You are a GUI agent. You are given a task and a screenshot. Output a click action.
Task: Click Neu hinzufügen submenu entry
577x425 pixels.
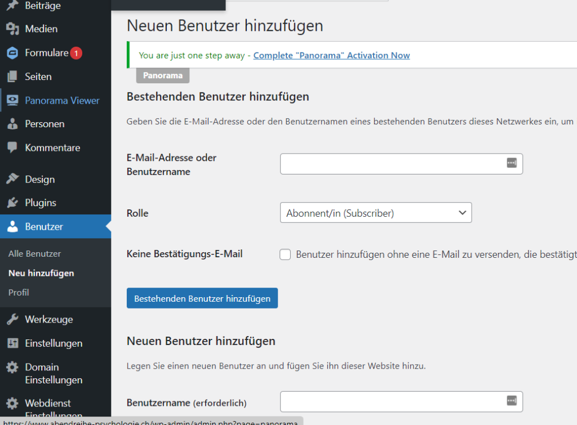[41, 273]
